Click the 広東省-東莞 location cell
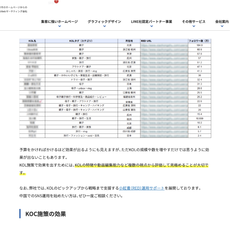Viewport: 230px width, 240px height. 129,71
